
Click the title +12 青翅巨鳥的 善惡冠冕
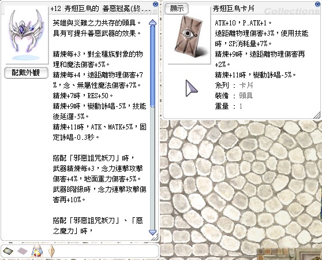[x=100, y=9]
